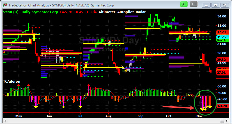Open the gray I interval-link dropdown

(x=194, y=4)
